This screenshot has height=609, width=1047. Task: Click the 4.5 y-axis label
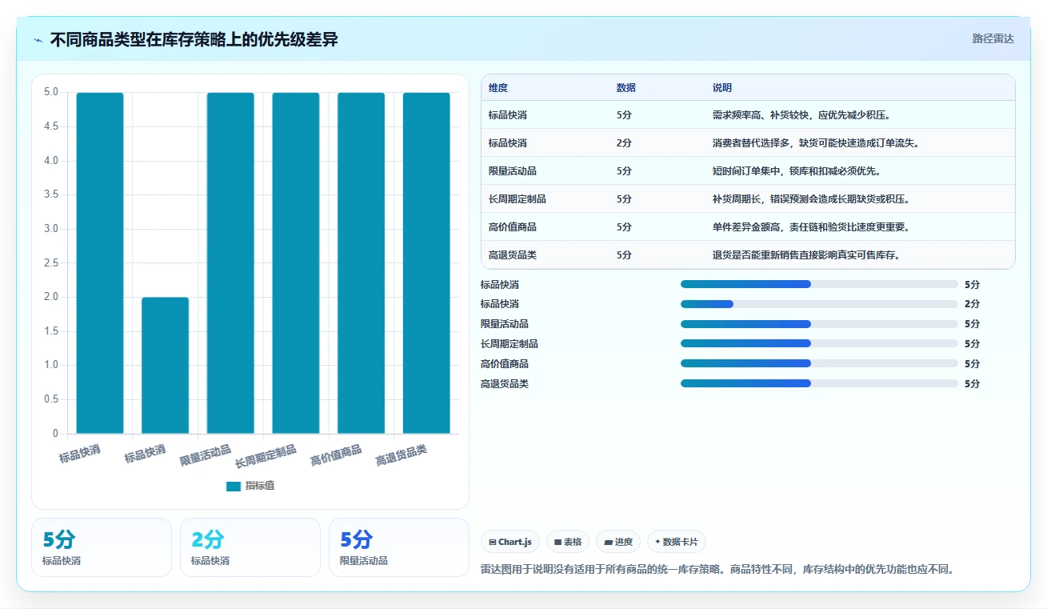tap(50, 126)
